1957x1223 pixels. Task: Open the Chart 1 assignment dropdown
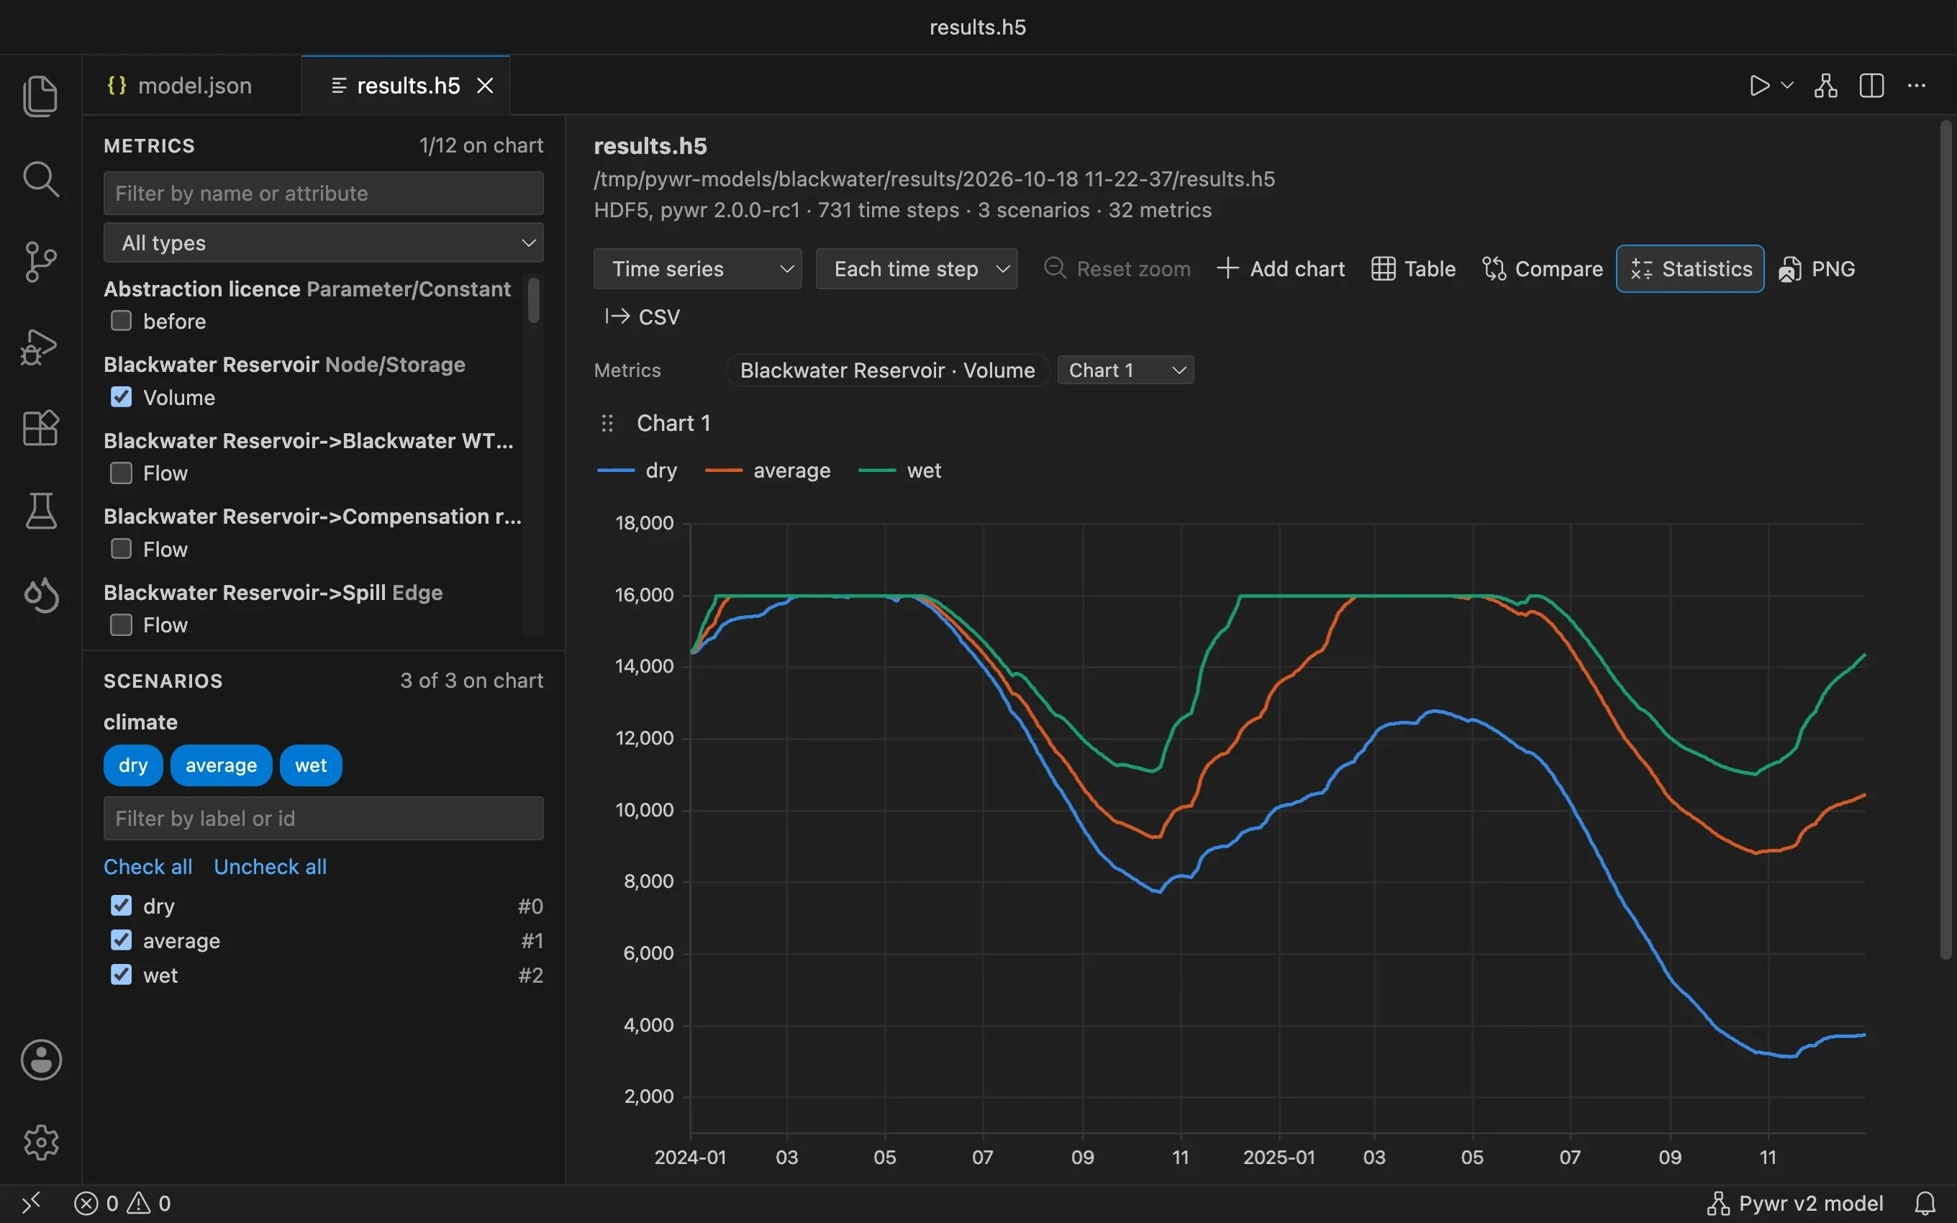1125,370
